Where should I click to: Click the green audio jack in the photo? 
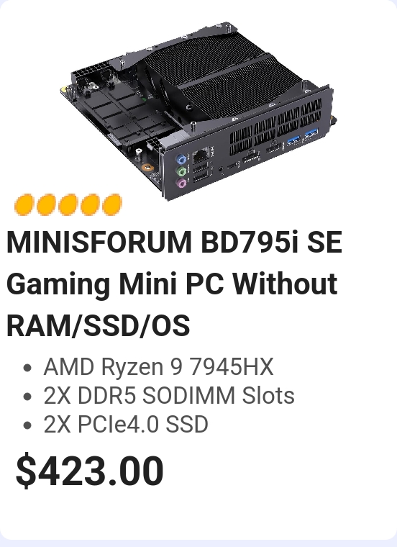click(x=181, y=171)
